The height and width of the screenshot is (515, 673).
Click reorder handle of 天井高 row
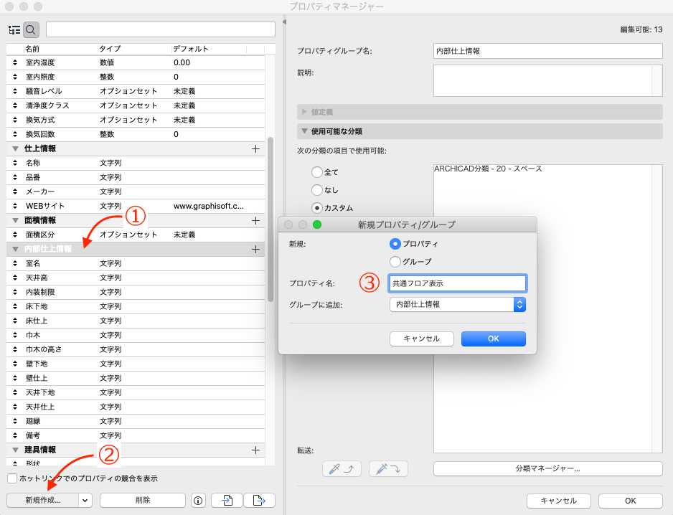point(15,278)
